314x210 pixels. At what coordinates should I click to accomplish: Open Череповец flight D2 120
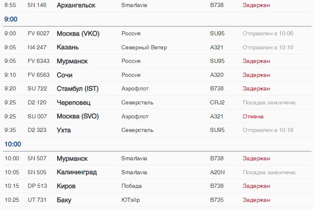click(157, 102)
